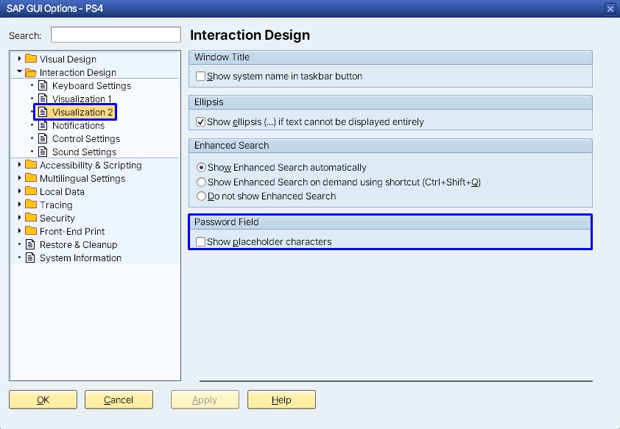Expand the Visual Design tree node arrow
The image size is (620, 429).
click(x=19, y=58)
